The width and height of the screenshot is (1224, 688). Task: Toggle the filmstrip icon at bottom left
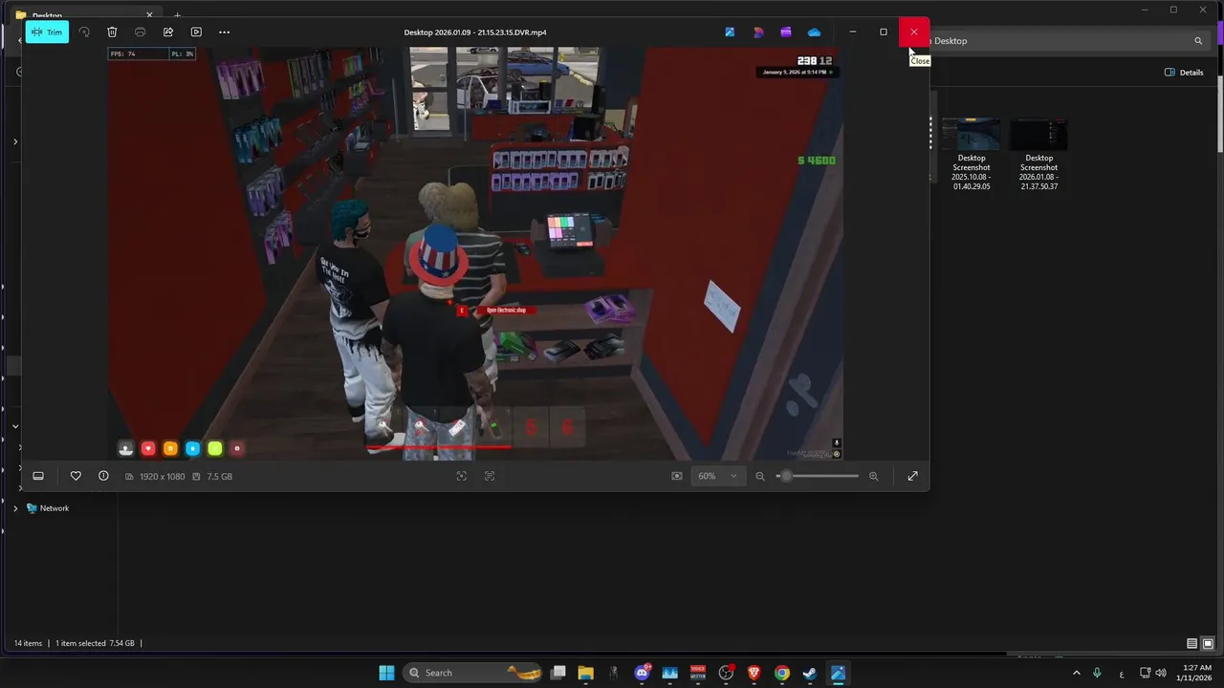click(x=38, y=476)
